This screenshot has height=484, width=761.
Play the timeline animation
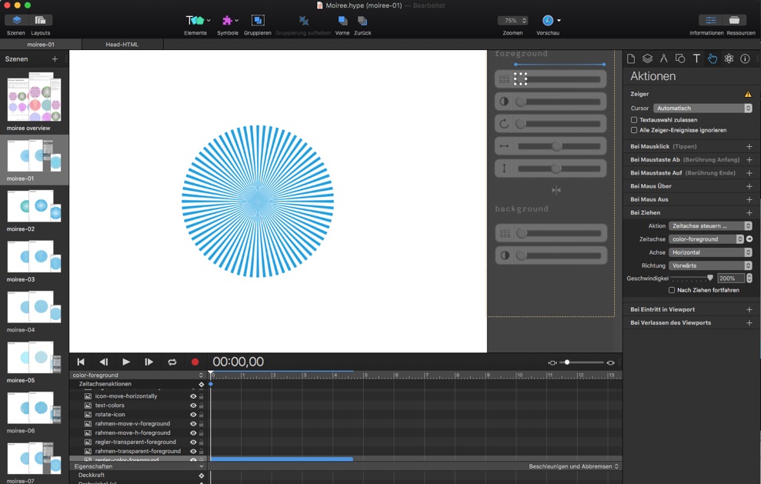(x=126, y=362)
